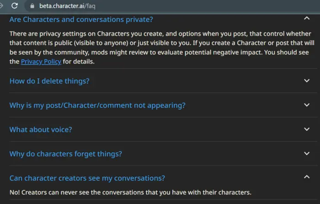Open the Privacy Policy link
This screenshot has width=320, height=204.
coord(41,62)
